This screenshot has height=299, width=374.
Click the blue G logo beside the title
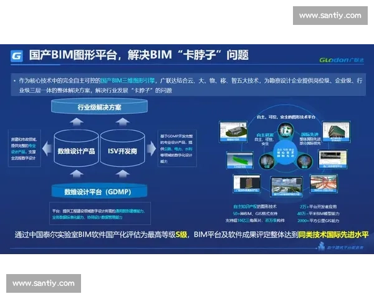17,56
